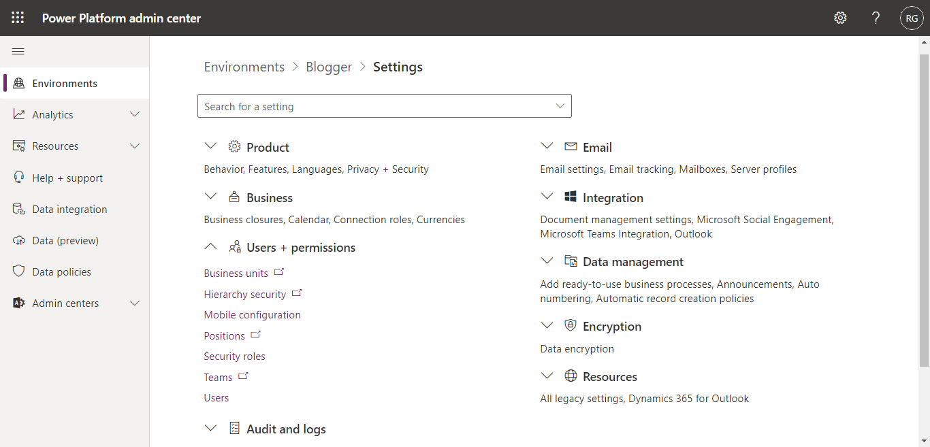Open the Search for a setting dropdown arrow

pyautogui.click(x=560, y=105)
